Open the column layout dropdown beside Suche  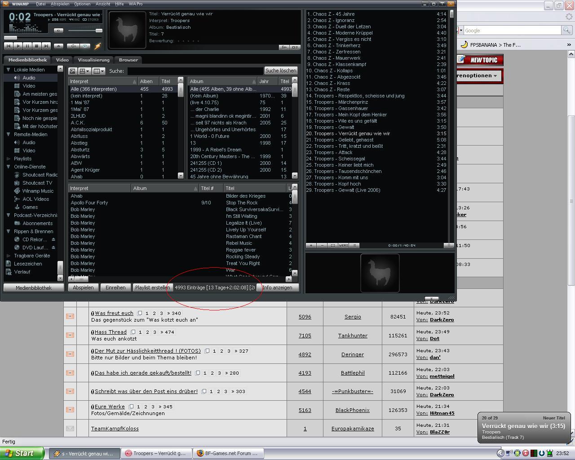tap(99, 71)
